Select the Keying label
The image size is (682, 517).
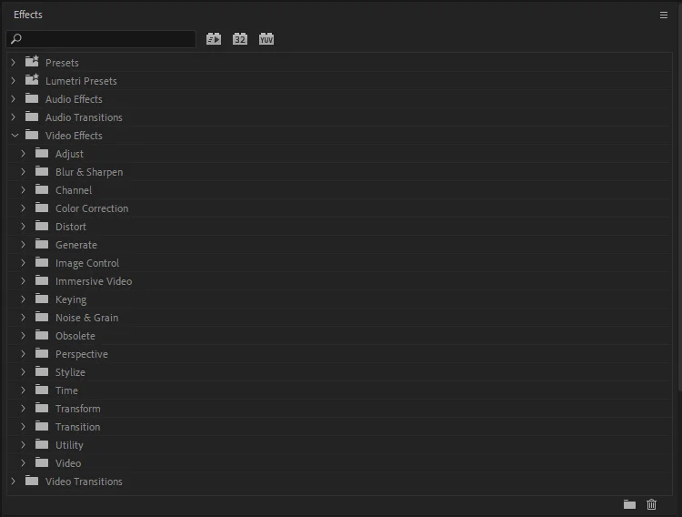click(71, 299)
